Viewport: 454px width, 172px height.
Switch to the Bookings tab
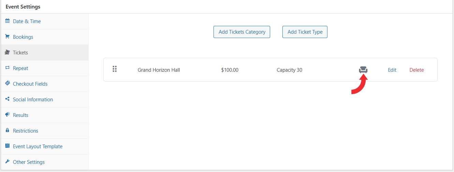pos(23,37)
